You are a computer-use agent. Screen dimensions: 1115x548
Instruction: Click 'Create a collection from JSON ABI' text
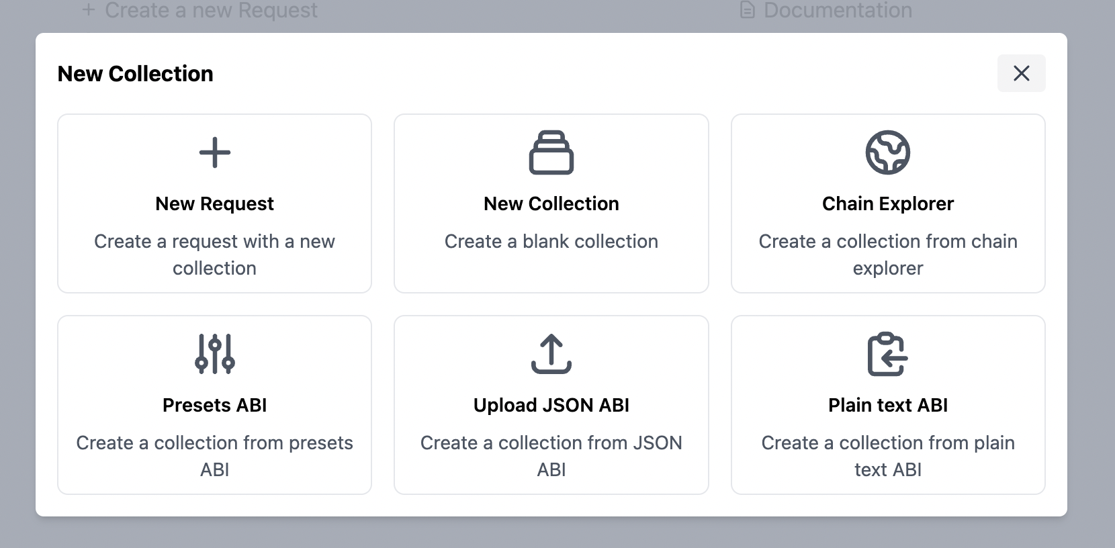[551, 456]
